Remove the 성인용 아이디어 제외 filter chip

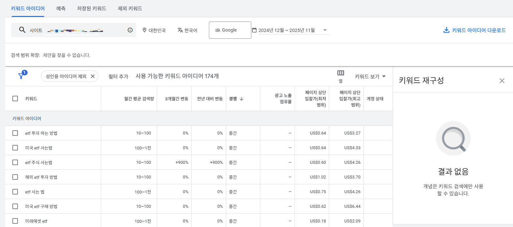click(x=93, y=76)
